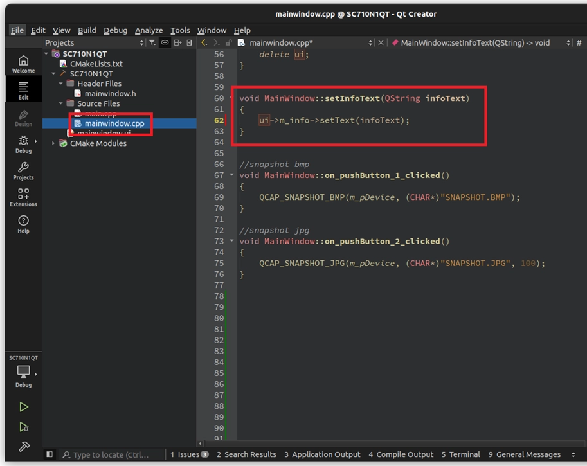Select the Header Files folder
Viewport: 587px width, 466px height.
[x=99, y=84]
